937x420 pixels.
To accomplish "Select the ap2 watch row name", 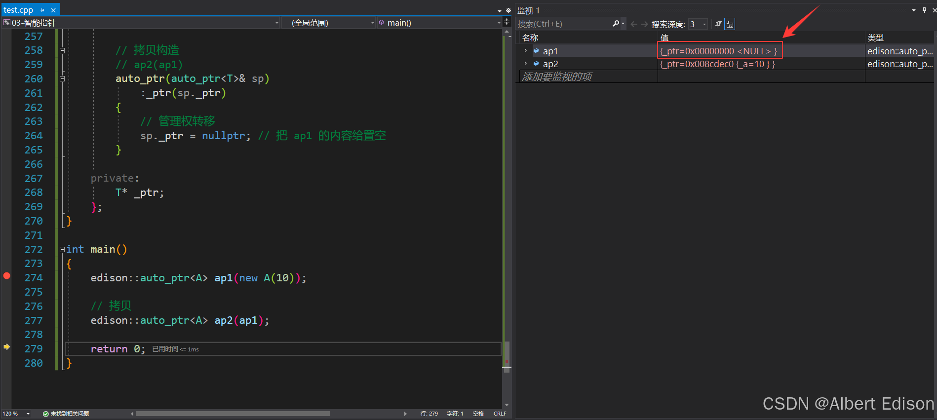I will tap(550, 64).
